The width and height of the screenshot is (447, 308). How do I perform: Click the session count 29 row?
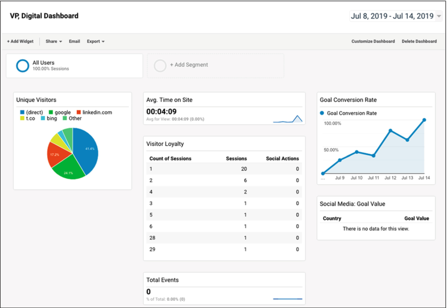coord(224,249)
